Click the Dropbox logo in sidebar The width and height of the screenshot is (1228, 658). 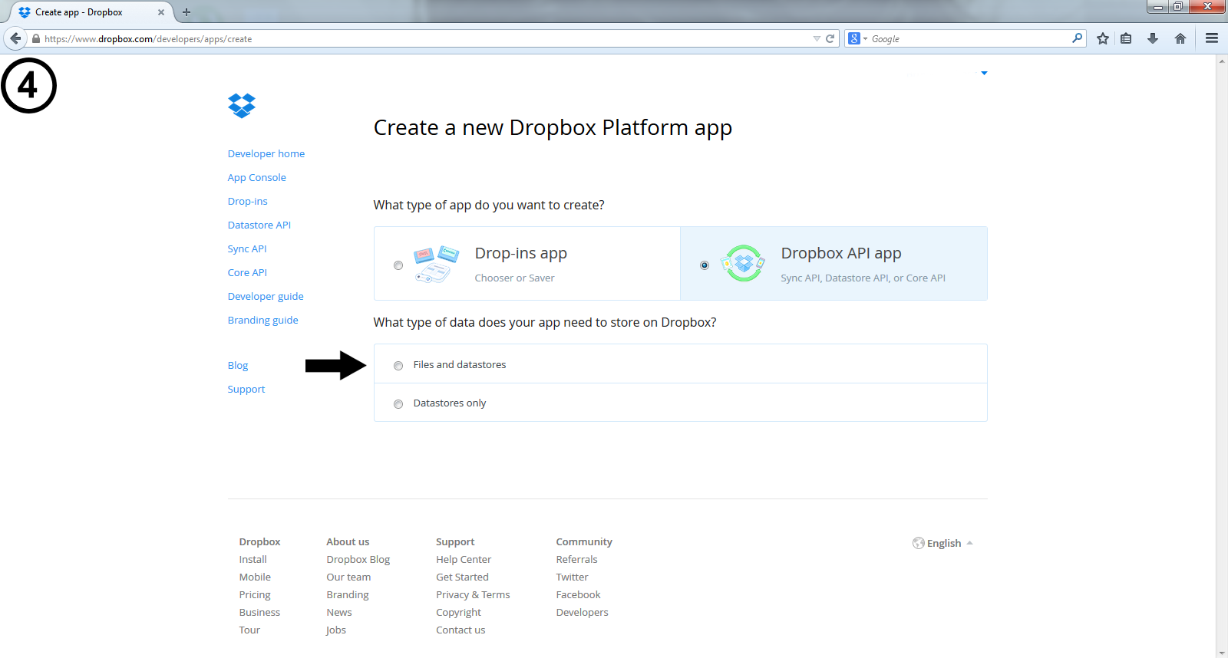coord(242,106)
